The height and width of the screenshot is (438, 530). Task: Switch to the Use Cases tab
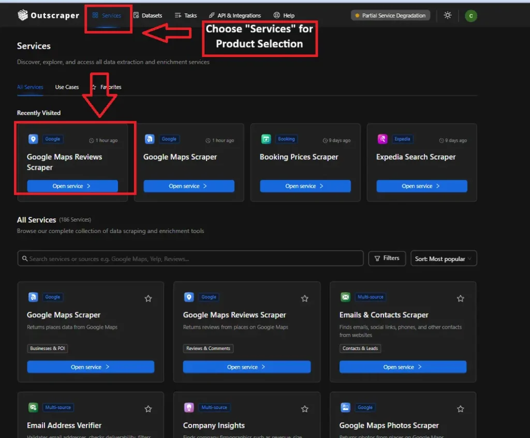click(x=67, y=87)
